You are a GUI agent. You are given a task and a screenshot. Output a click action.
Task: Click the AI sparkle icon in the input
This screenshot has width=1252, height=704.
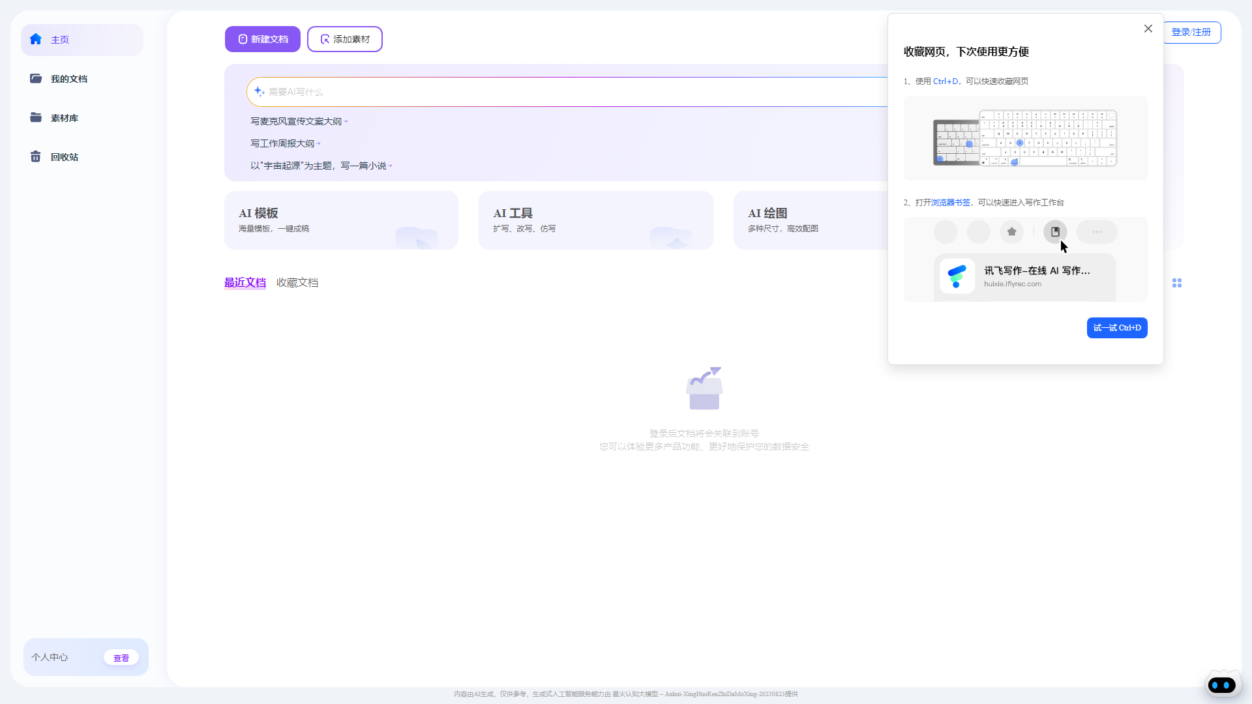[x=259, y=91]
